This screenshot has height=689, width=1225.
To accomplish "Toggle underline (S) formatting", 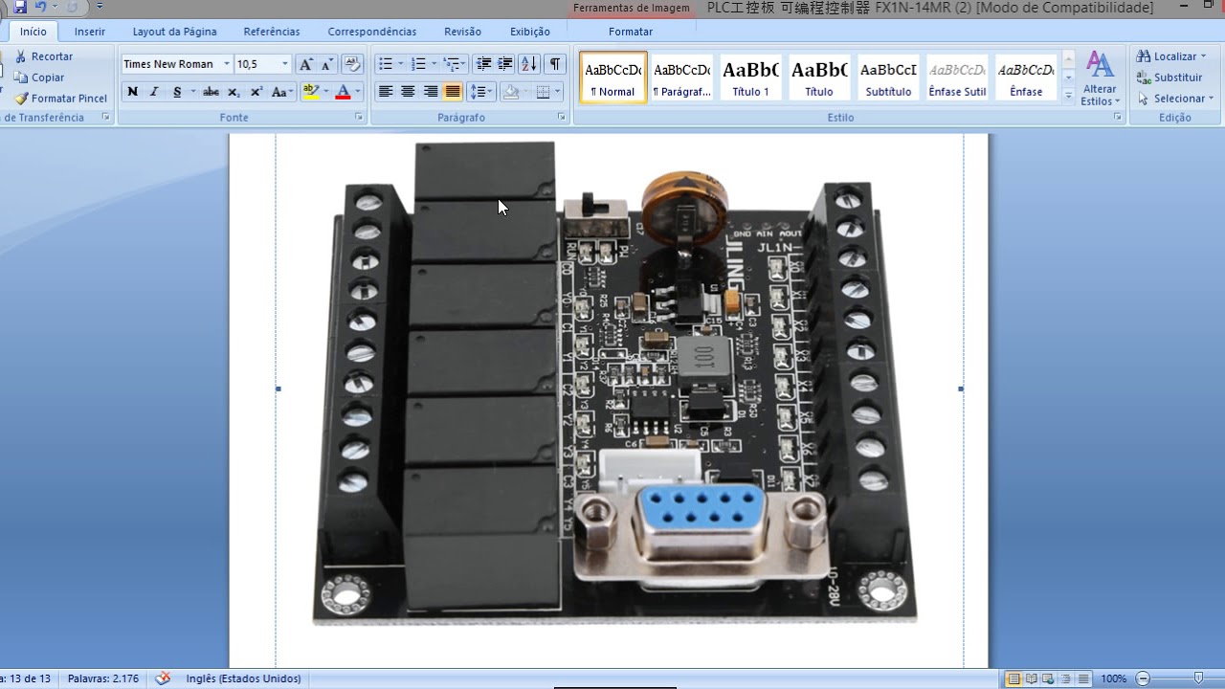I will coord(177,92).
